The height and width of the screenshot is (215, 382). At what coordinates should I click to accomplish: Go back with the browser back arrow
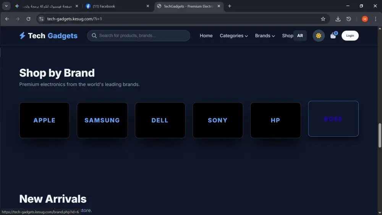click(x=7, y=19)
